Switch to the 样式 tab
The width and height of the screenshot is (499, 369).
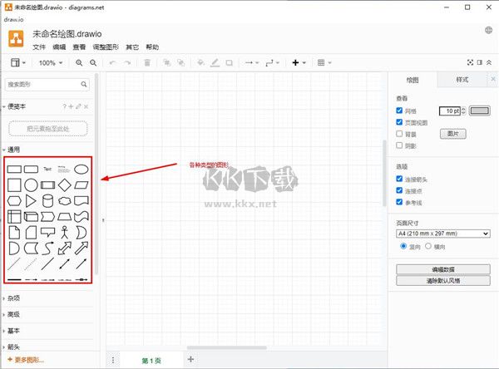coord(462,80)
